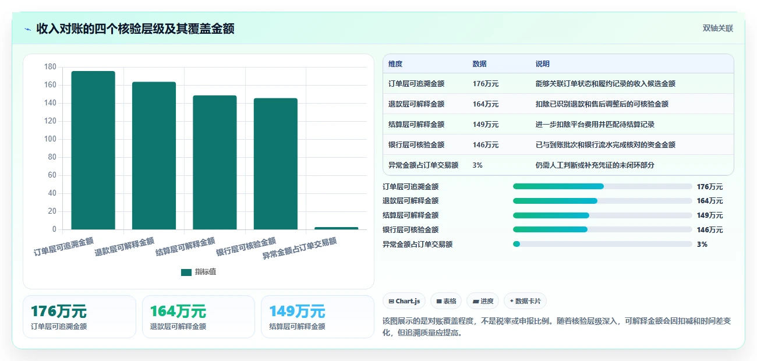Image resolution: width=757 pixels, height=361 pixels.
Task: Click the 双轴关联 label in header
Action: (x=717, y=29)
